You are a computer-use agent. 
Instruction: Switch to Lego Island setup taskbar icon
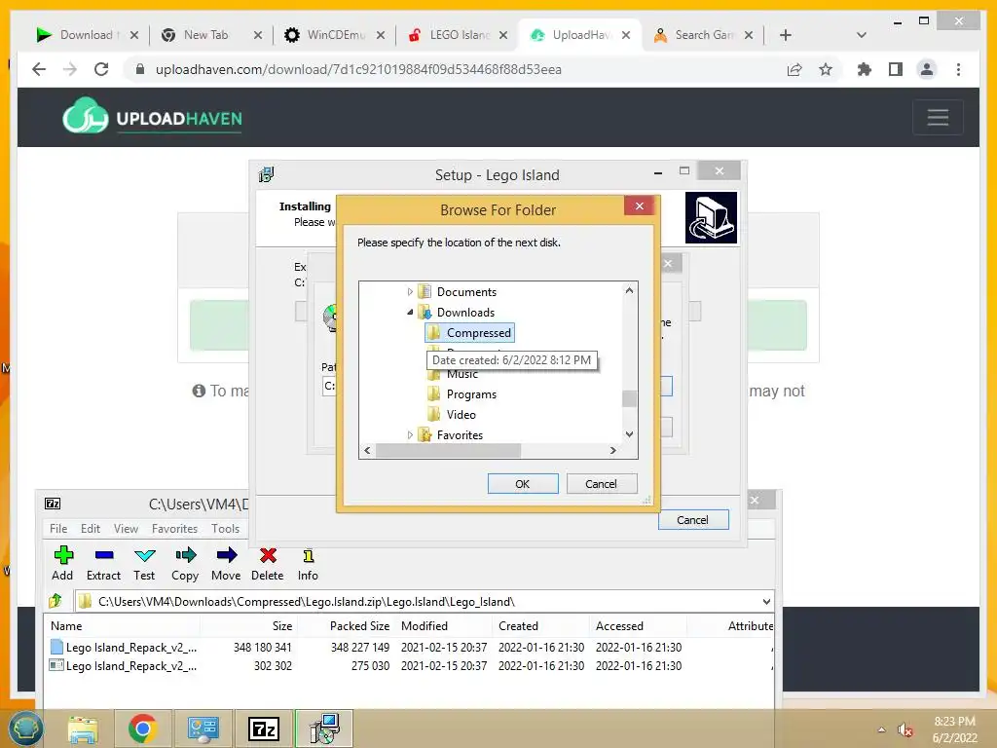pos(324,729)
